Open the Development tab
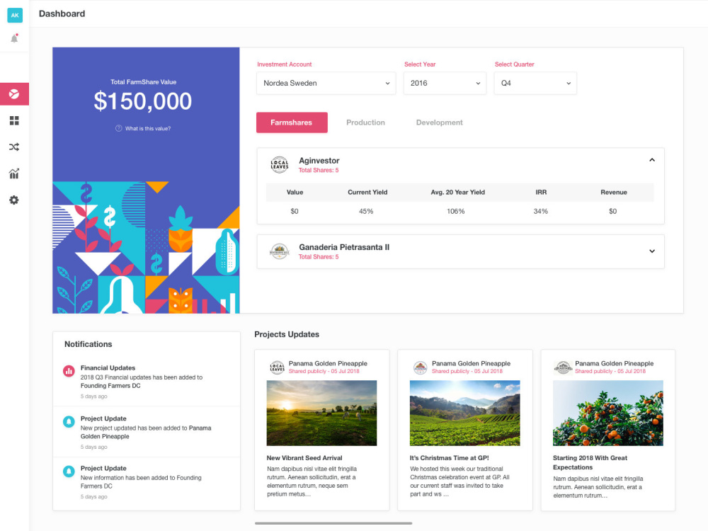Viewport: 708px width, 531px height. click(439, 122)
